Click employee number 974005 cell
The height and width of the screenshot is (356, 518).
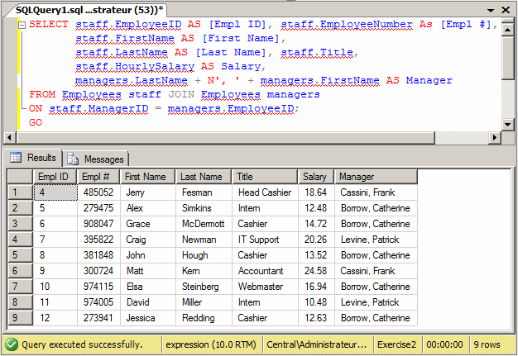pos(98,302)
